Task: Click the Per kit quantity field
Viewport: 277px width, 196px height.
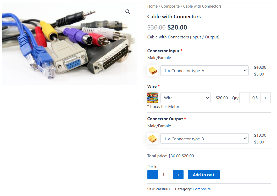Action: [x=165, y=175]
